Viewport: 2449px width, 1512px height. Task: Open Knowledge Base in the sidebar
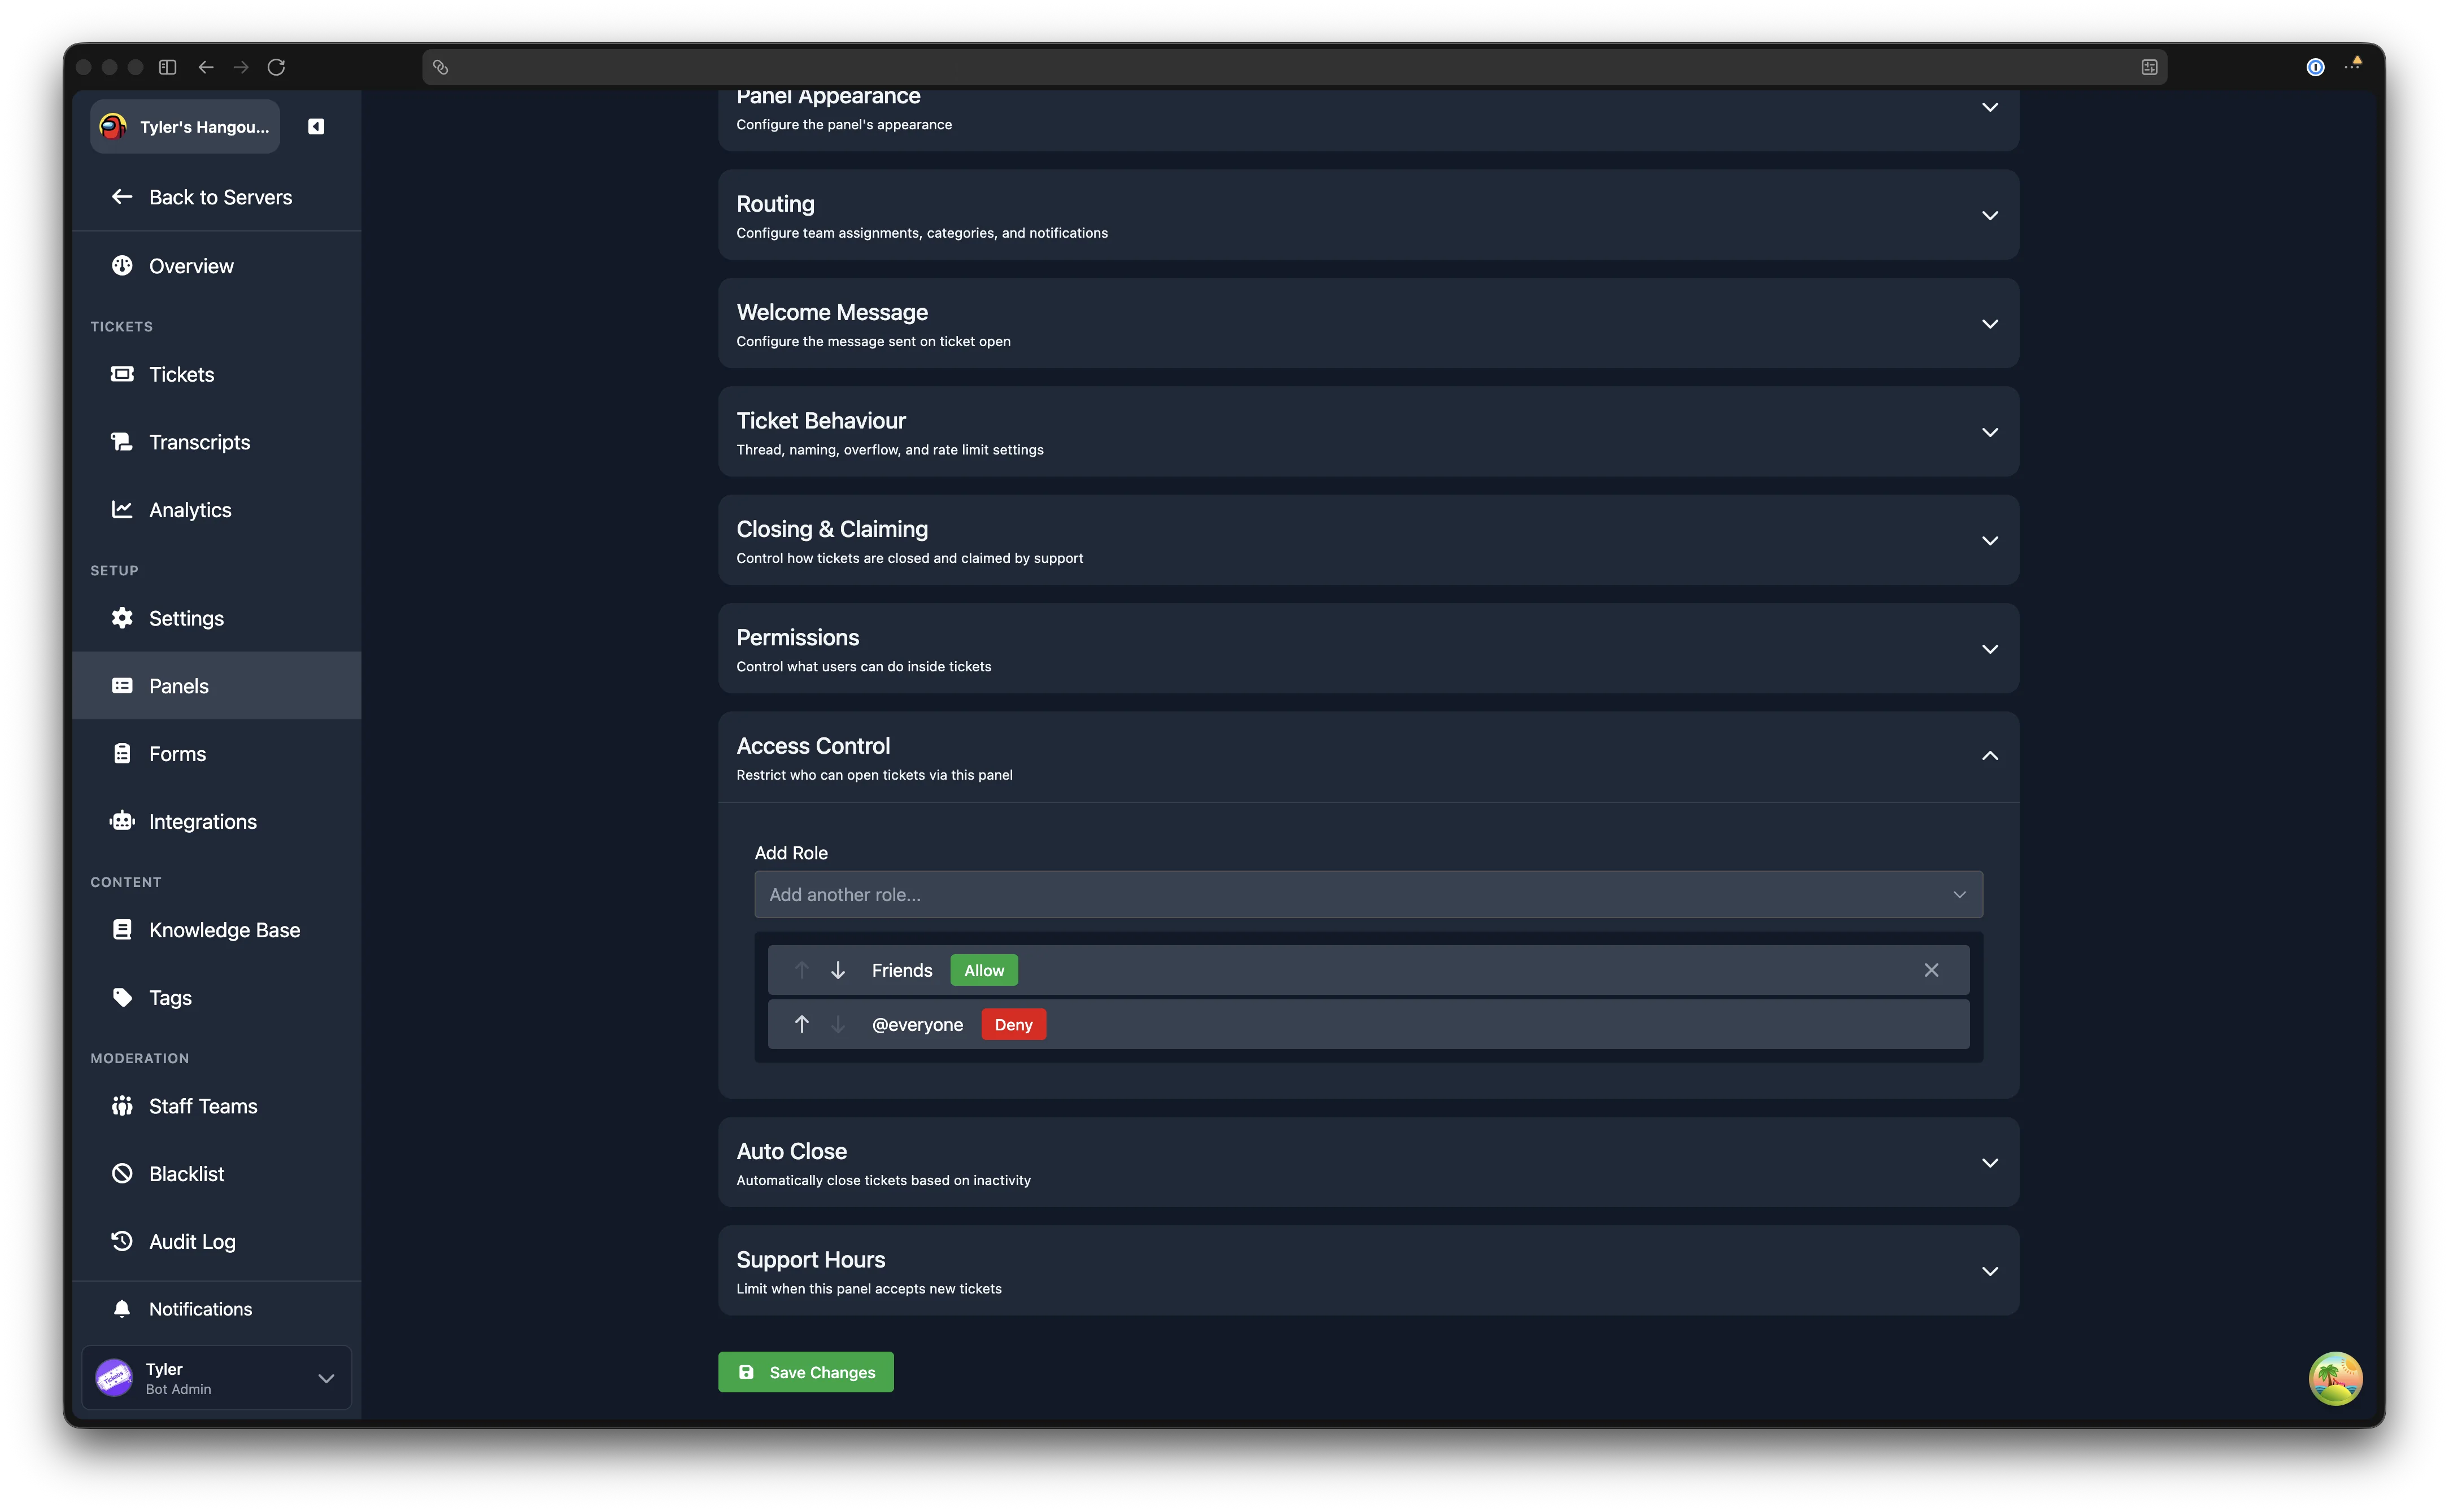[x=217, y=930]
